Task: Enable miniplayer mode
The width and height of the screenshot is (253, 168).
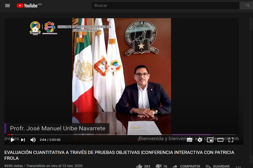Action: (210, 140)
